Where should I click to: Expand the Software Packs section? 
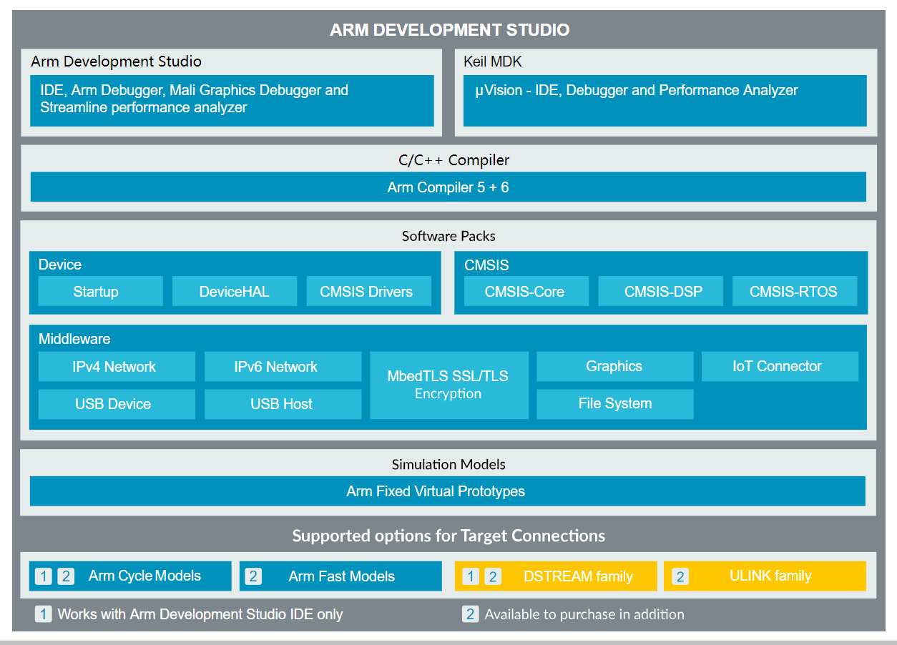(448, 236)
